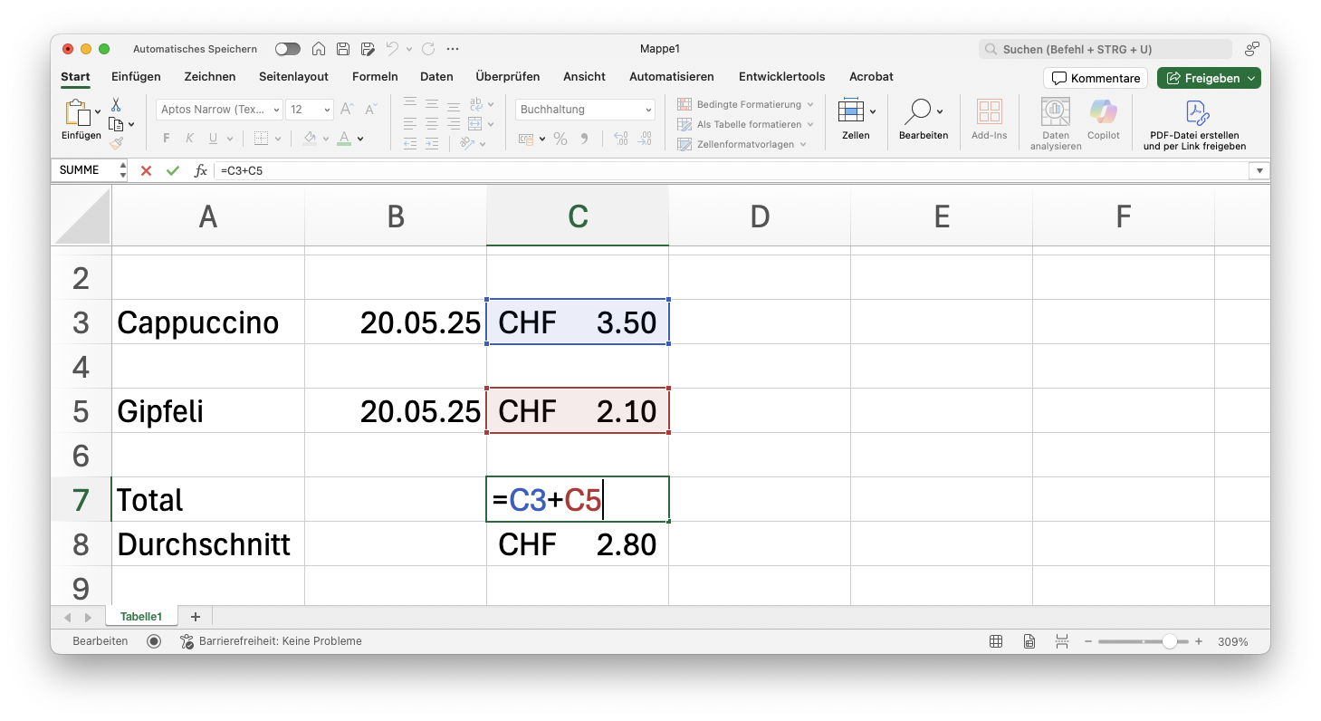Click the macro record status bar button
This screenshot has width=1321, height=721.
(x=154, y=641)
